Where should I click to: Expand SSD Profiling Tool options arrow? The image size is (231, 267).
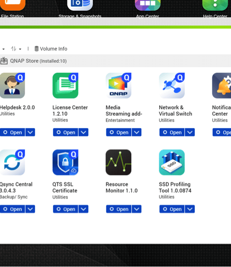pyautogui.click(x=190, y=209)
